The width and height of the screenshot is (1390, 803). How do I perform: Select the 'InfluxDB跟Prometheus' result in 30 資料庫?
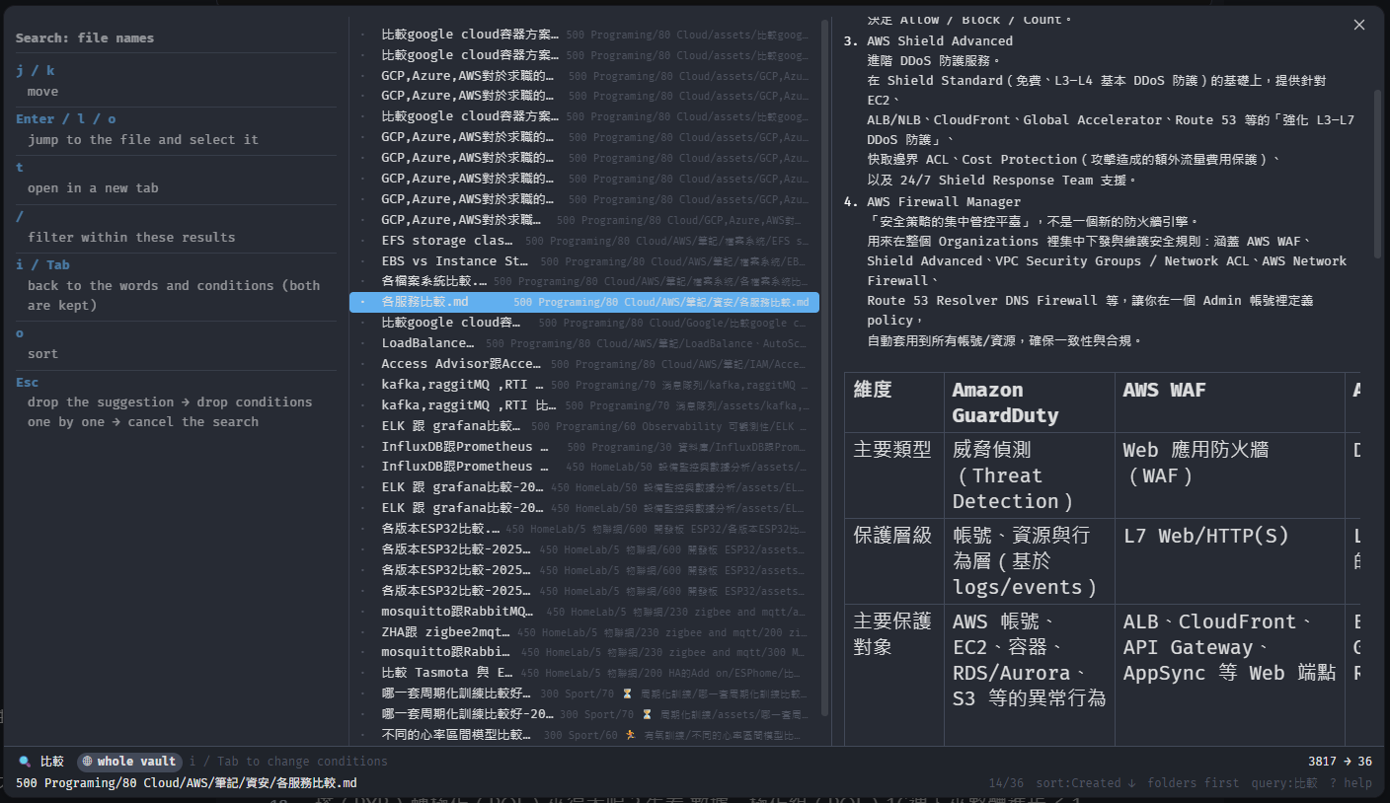click(584, 447)
